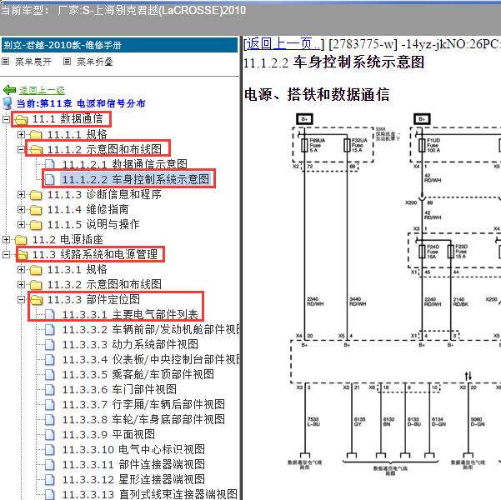Image resolution: width=501 pixels, height=500 pixels.
Task: Select the 11.1.4 维修指南 folder label
Action: pos(88,210)
